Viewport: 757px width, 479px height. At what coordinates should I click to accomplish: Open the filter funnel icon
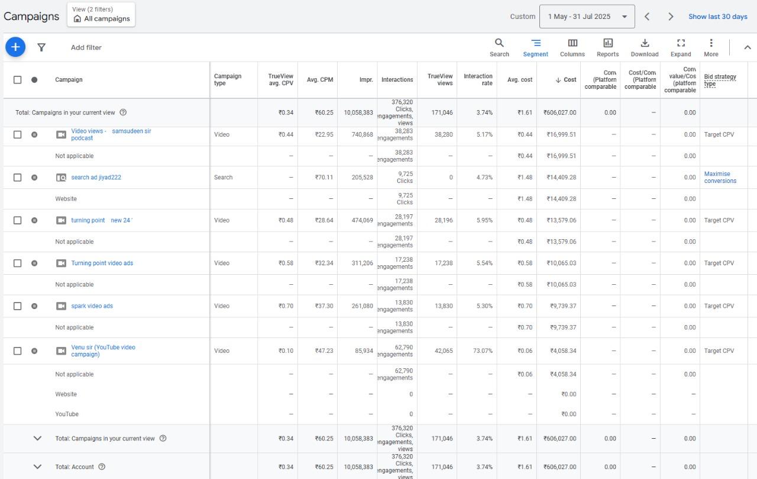tap(41, 47)
